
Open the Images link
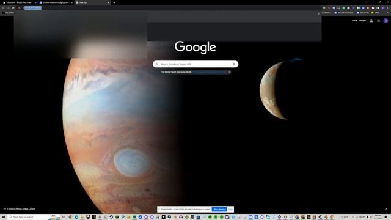362,21
